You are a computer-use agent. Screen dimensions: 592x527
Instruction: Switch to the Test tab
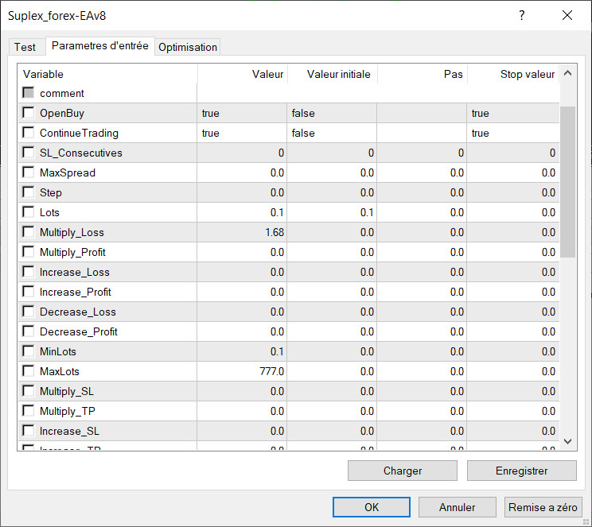pyautogui.click(x=25, y=47)
